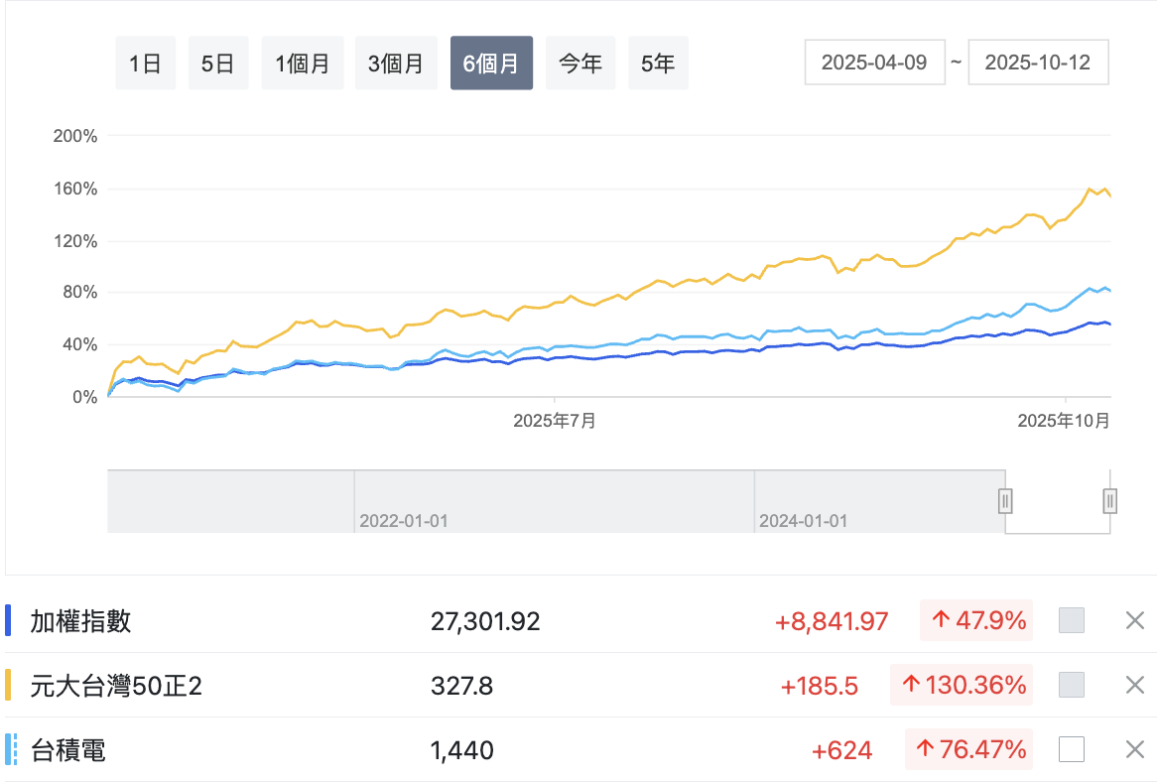The width and height of the screenshot is (1157, 782).
Task: View the 5年 time range
Action: tap(658, 64)
